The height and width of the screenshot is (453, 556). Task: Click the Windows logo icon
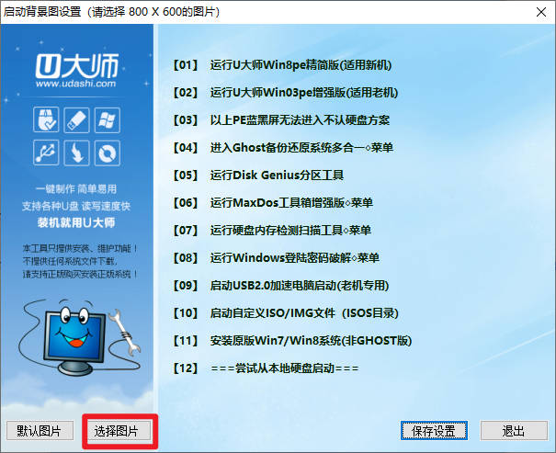[108, 119]
